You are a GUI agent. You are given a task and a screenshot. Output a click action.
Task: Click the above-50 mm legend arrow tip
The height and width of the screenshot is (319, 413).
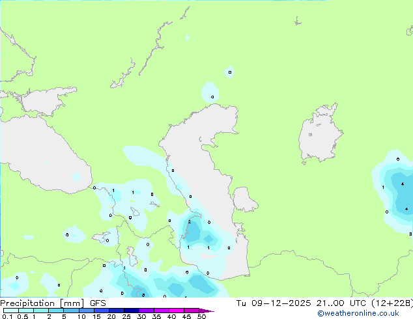pyautogui.click(x=206, y=311)
